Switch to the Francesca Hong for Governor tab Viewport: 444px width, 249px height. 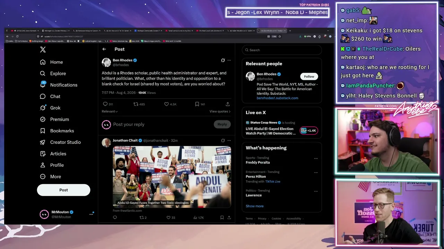(x=86, y=31)
